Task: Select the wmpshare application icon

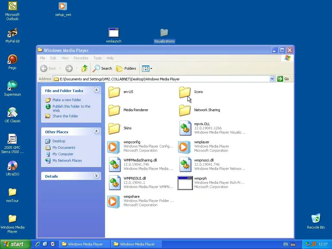Action: coord(114,202)
